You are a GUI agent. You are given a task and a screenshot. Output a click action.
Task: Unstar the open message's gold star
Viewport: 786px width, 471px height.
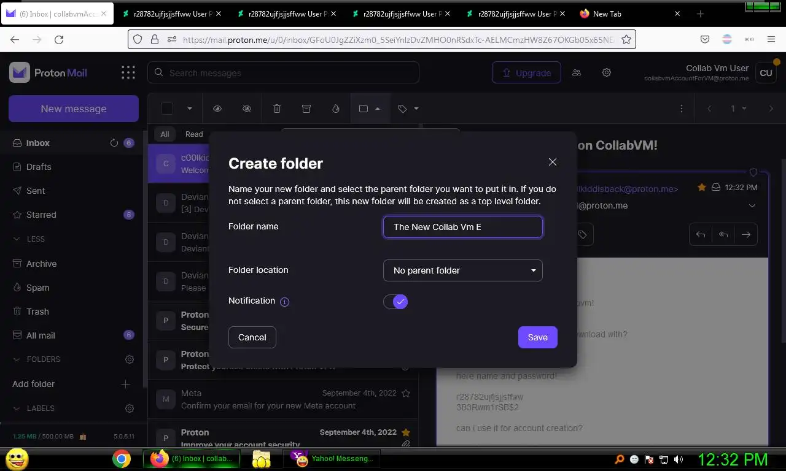[x=702, y=187]
